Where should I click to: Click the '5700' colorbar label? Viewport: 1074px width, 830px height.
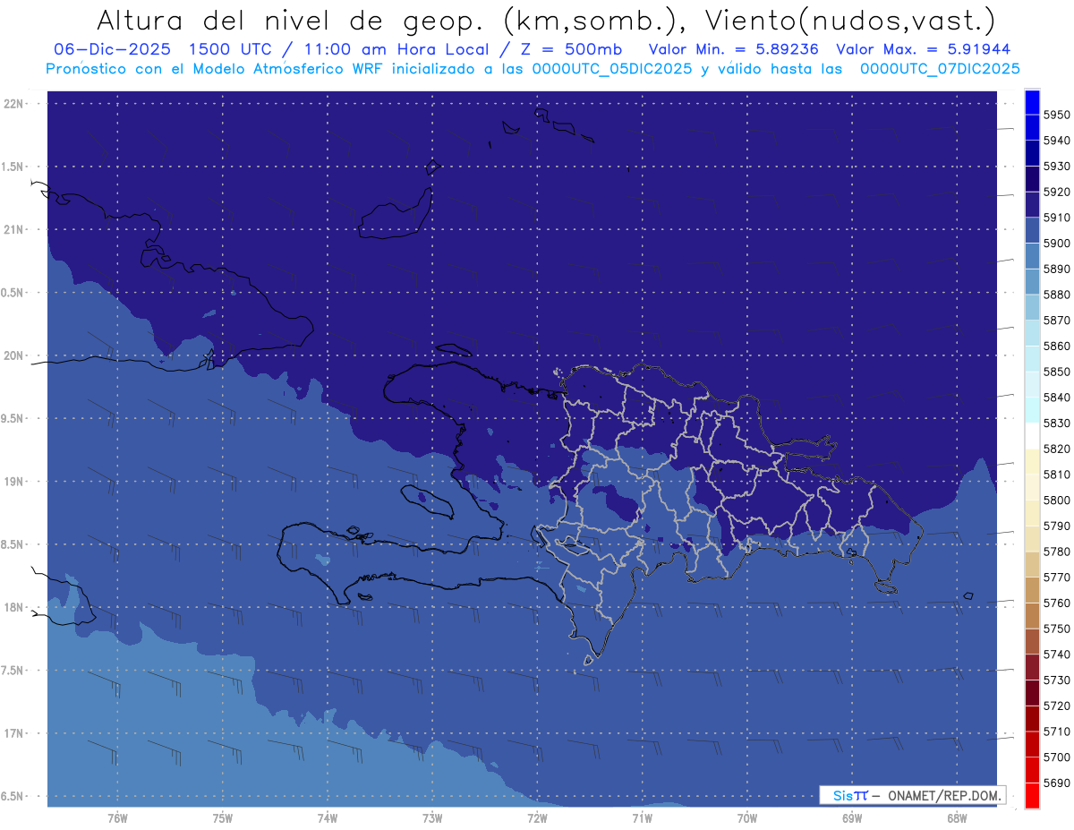1057,757
